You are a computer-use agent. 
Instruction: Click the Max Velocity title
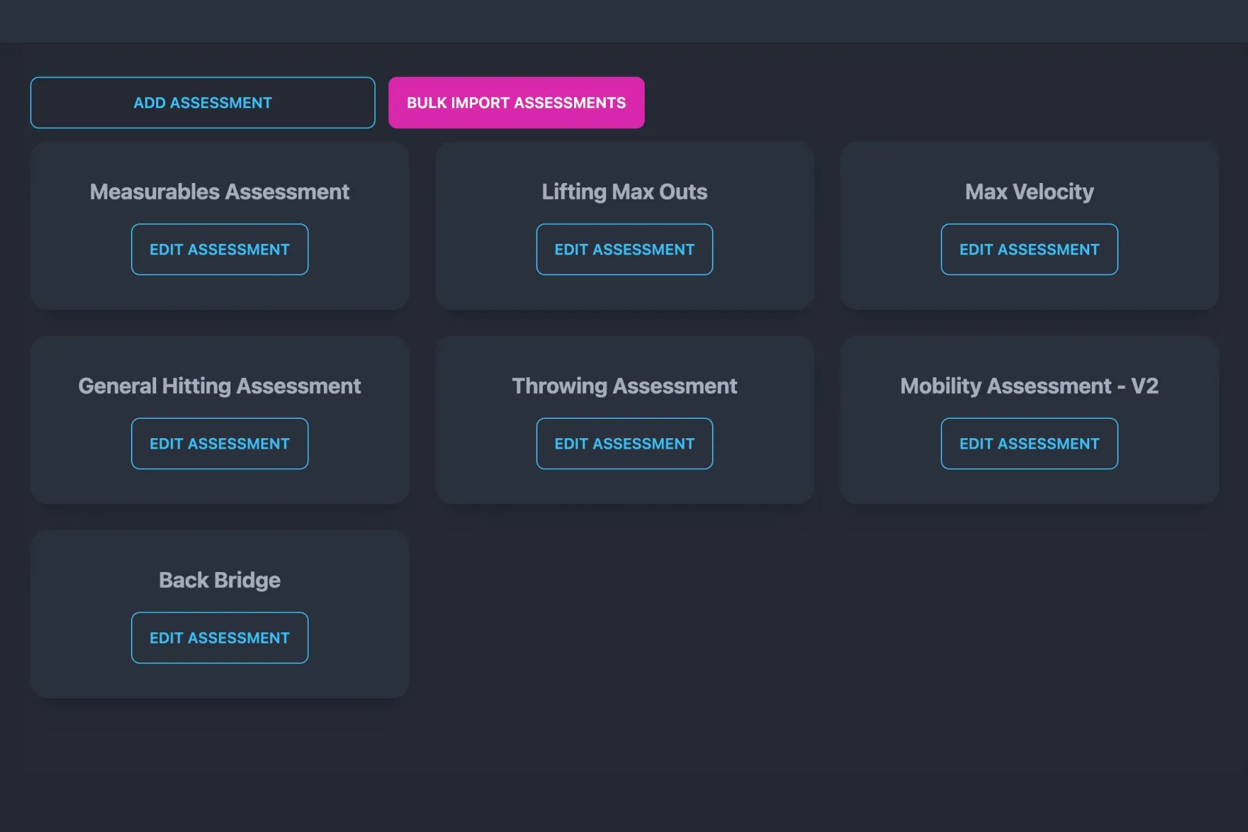click(1029, 191)
